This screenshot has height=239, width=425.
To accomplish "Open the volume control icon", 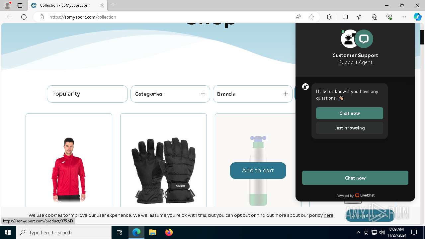I will [x=382, y=232].
